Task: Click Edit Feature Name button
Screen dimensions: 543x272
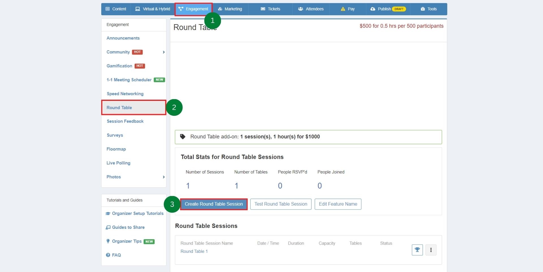Action: pyautogui.click(x=338, y=204)
